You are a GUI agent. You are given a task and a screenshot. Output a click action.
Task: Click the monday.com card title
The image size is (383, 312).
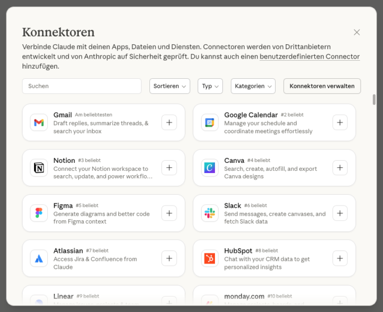coord(244,297)
